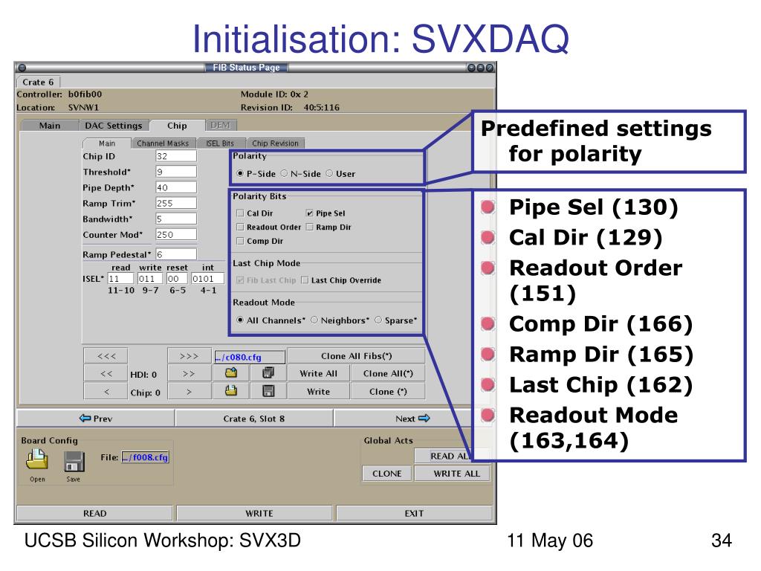Click the ISEL int field
761x571 pixels.
(x=208, y=278)
